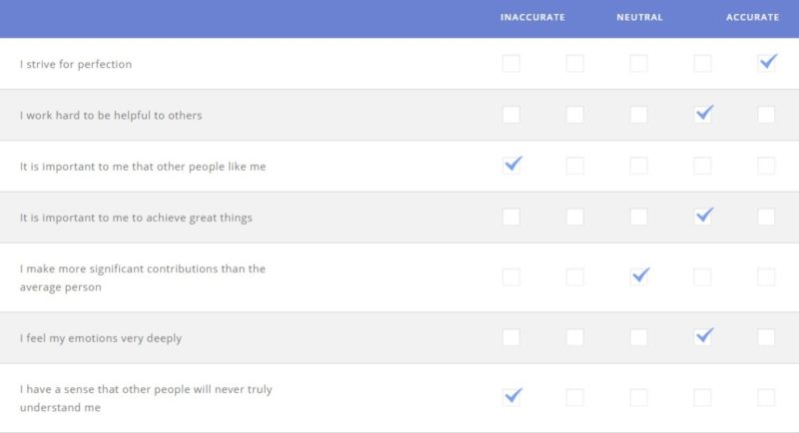Select most accurate box for 'significant contributions' statement

pyautogui.click(x=766, y=276)
